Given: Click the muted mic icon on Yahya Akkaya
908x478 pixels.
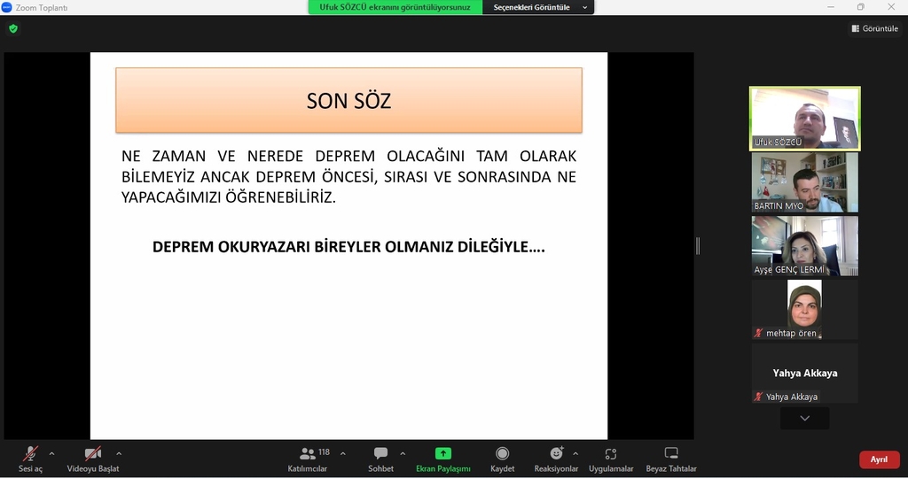Looking at the screenshot, I should tap(758, 397).
